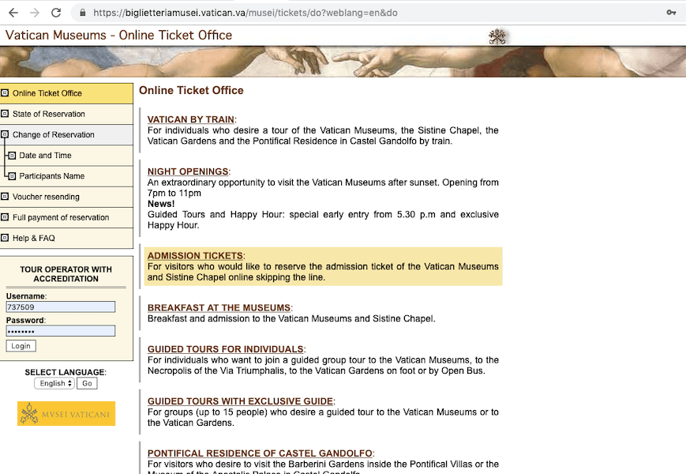Open the English language dropdown

point(54,383)
